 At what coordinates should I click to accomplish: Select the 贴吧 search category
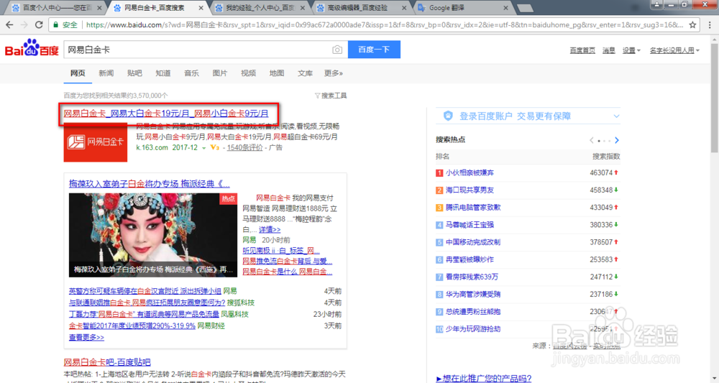coord(134,73)
